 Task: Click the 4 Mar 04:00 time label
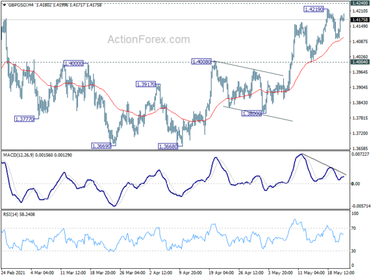[43, 272]
